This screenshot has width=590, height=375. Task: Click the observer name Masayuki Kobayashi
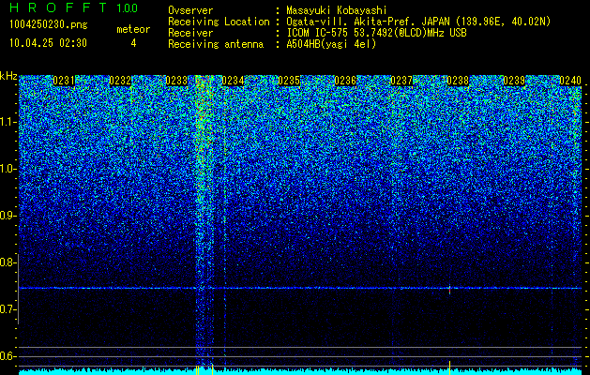click(x=337, y=10)
